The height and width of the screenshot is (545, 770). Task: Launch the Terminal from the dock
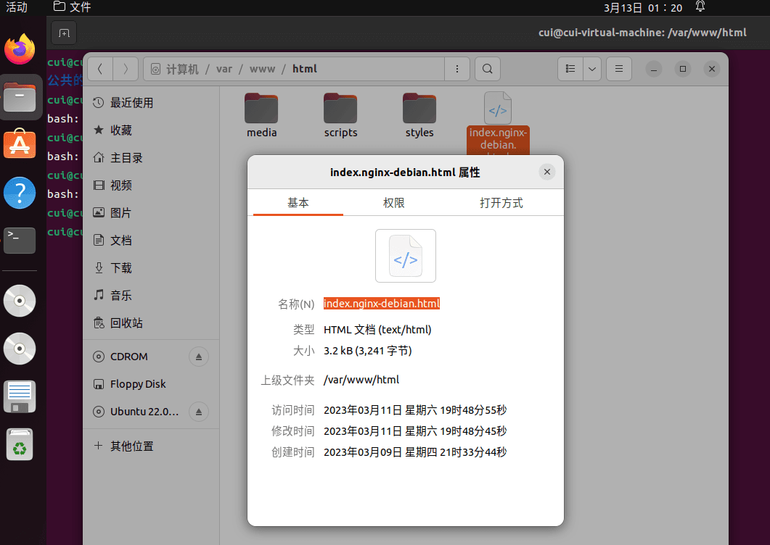pyautogui.click(x=20, y=240)
